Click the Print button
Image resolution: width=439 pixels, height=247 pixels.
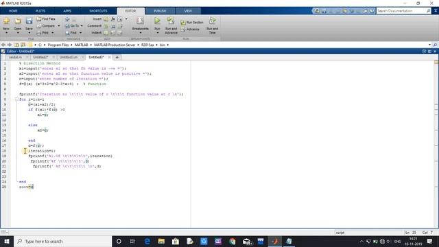pyautogui.click(x=43, y=33)
